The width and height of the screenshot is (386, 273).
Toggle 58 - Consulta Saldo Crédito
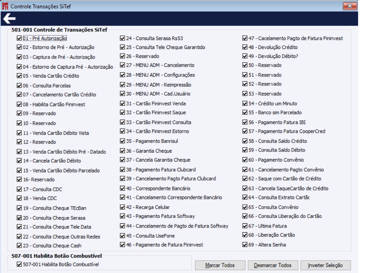pyautogui.click(x=245, y=141)
